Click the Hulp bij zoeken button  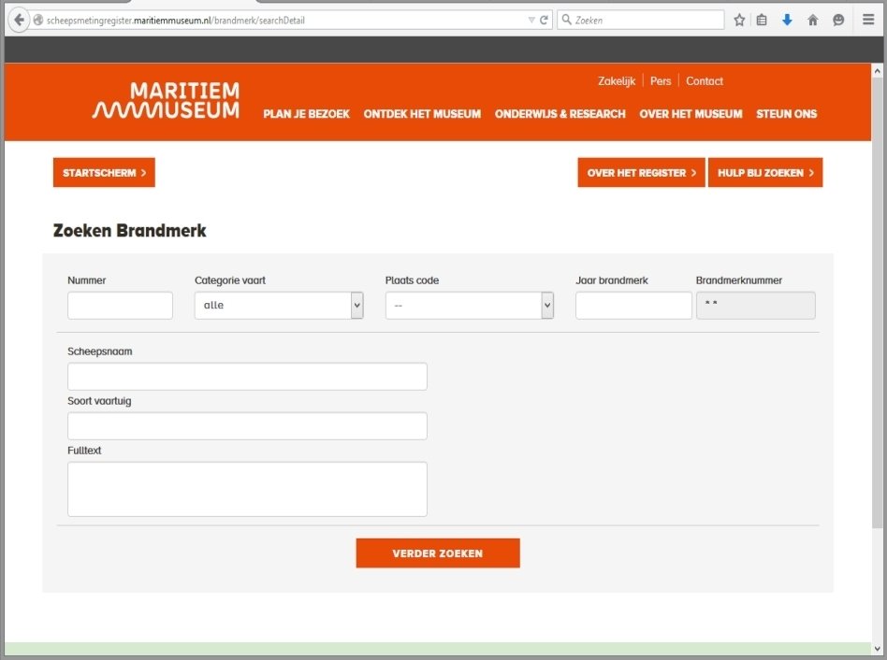click(x=765, y=172)
